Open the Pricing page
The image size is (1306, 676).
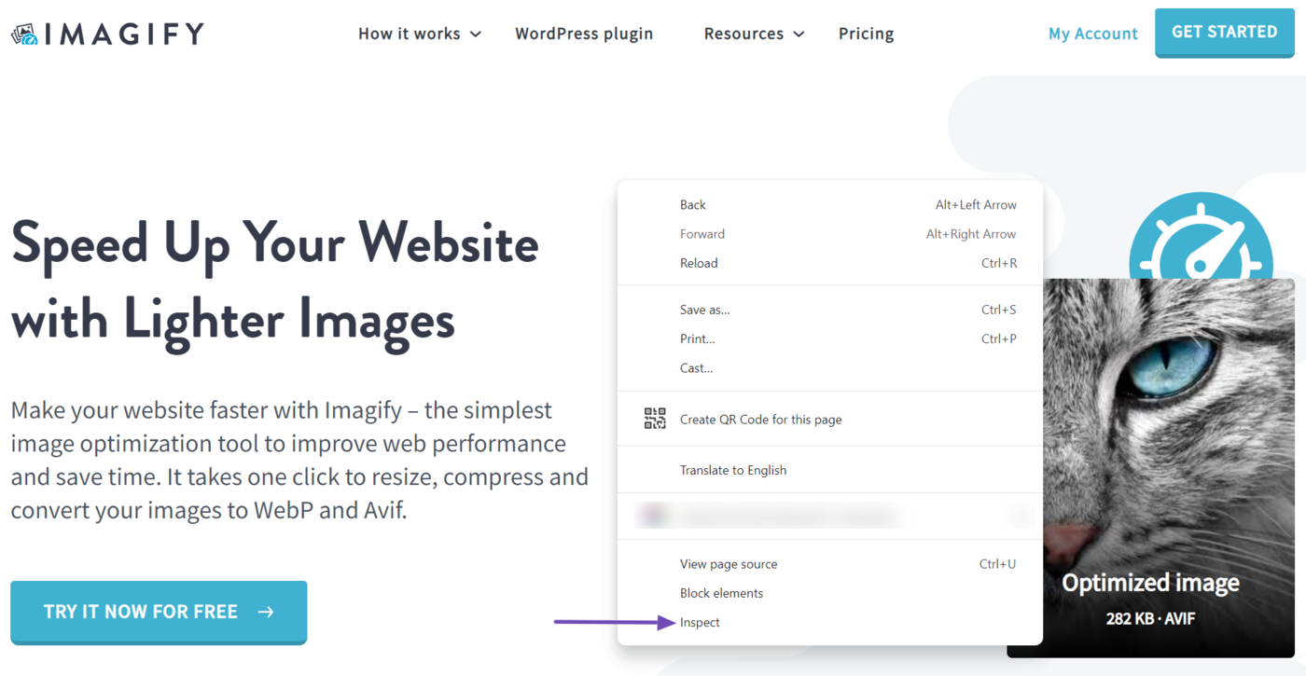pos(866,34)
